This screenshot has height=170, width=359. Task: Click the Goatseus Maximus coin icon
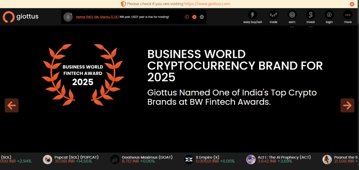point(115,159)
